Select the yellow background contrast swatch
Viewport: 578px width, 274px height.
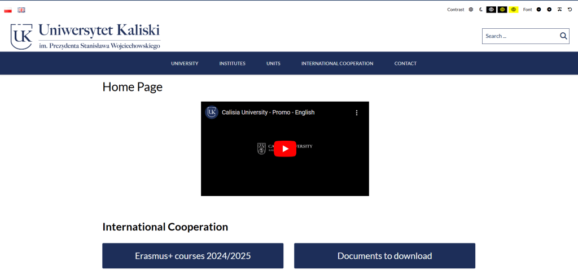514,10
